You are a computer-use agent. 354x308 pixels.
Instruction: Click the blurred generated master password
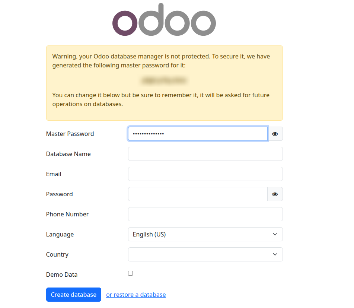(164, 80)
